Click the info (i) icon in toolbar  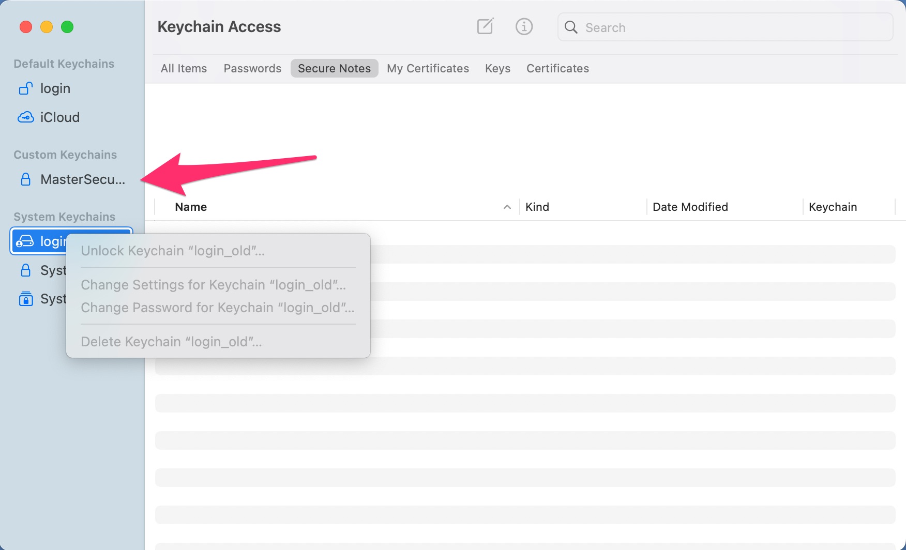(x=524, y=26)
